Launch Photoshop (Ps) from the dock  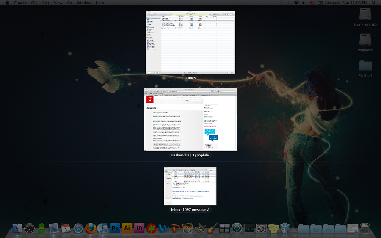(115, 228)
